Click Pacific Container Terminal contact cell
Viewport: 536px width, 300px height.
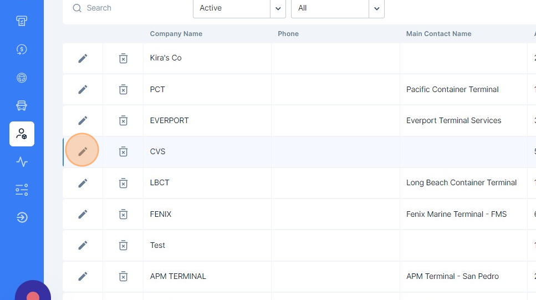click(452, 89)
